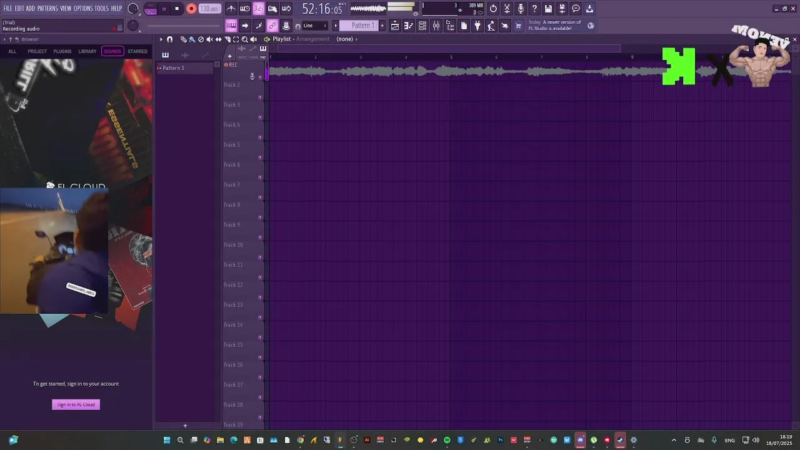Toggle the 3-2-1 countdown before recording
This screenshot has height=450, width=800.
pyautogui.click(x=259, y=9)
